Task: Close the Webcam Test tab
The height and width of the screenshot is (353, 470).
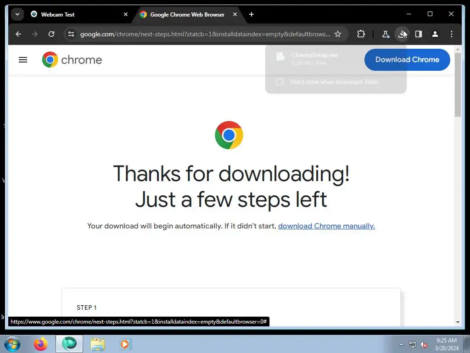Action: pyautogui.click(x=126, y=14)
